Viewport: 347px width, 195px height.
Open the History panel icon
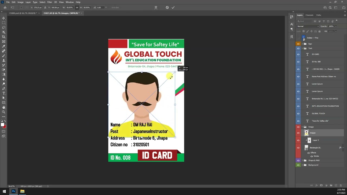point(292,17)
